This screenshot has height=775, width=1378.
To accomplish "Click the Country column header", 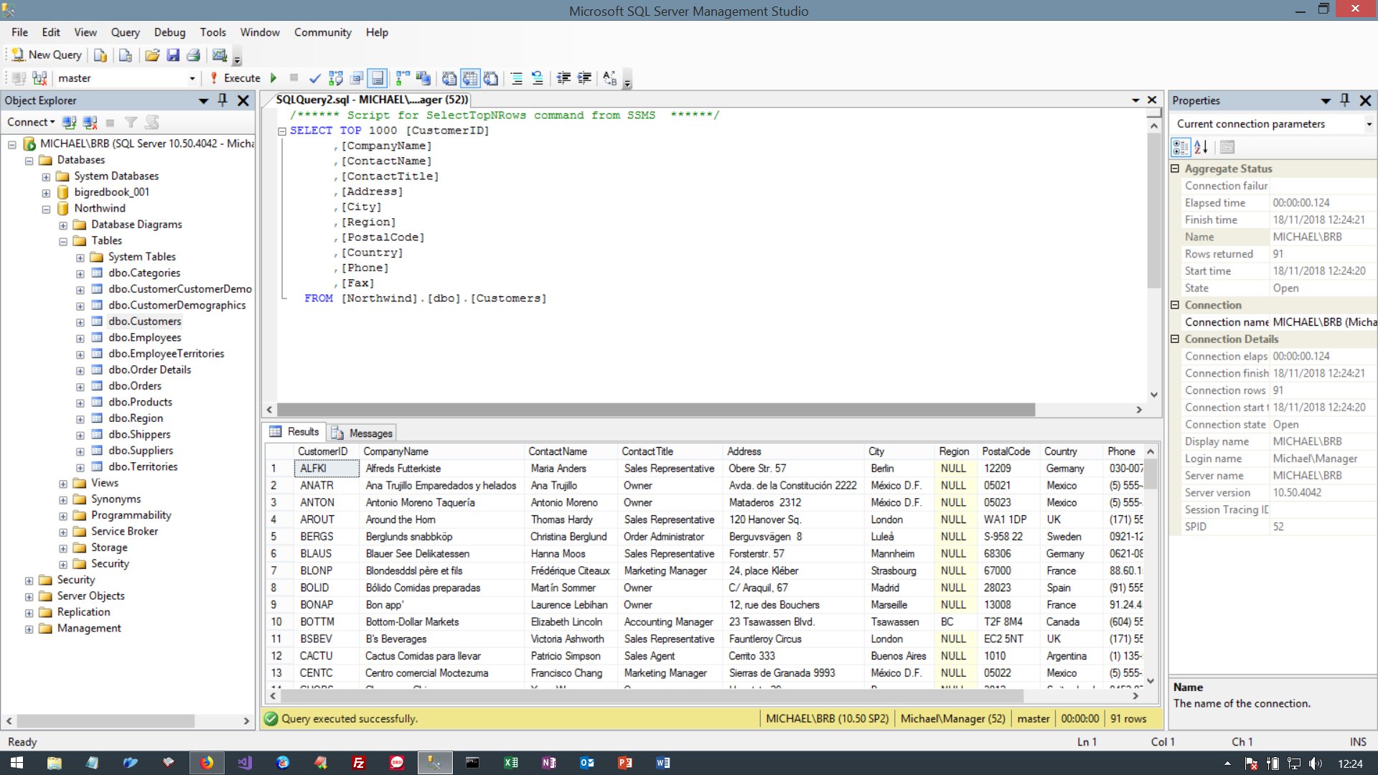I will (x=1072, y=451).
